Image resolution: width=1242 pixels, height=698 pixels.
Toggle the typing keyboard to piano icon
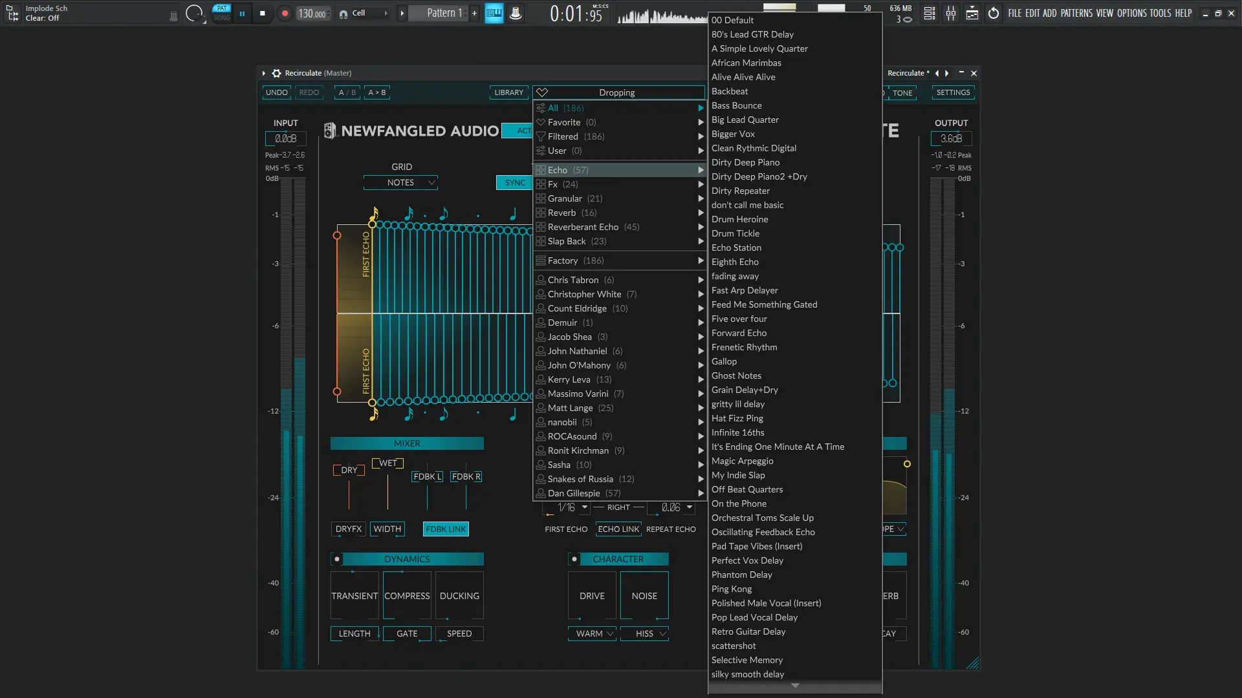point(494,13)
